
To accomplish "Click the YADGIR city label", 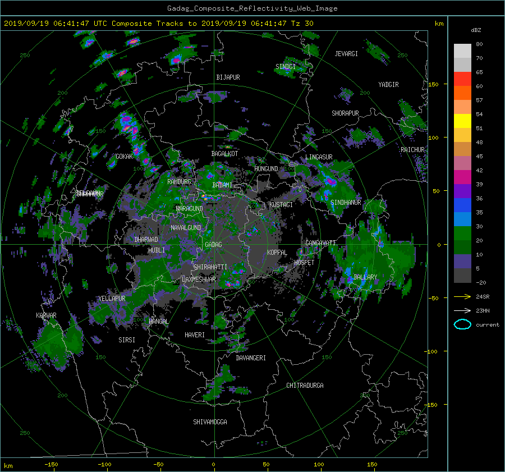I will 388,84.
